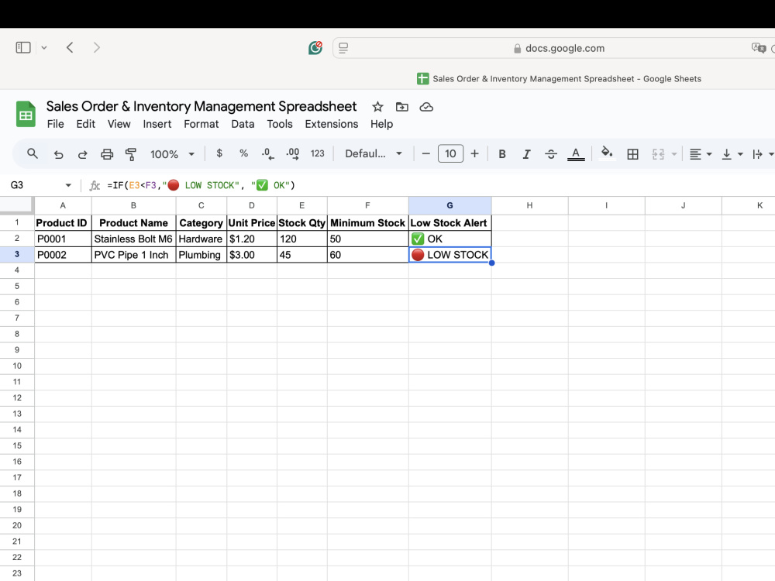Select column G header
The width and height of the screenshot is (775, 581).
[x=449, y=205]
